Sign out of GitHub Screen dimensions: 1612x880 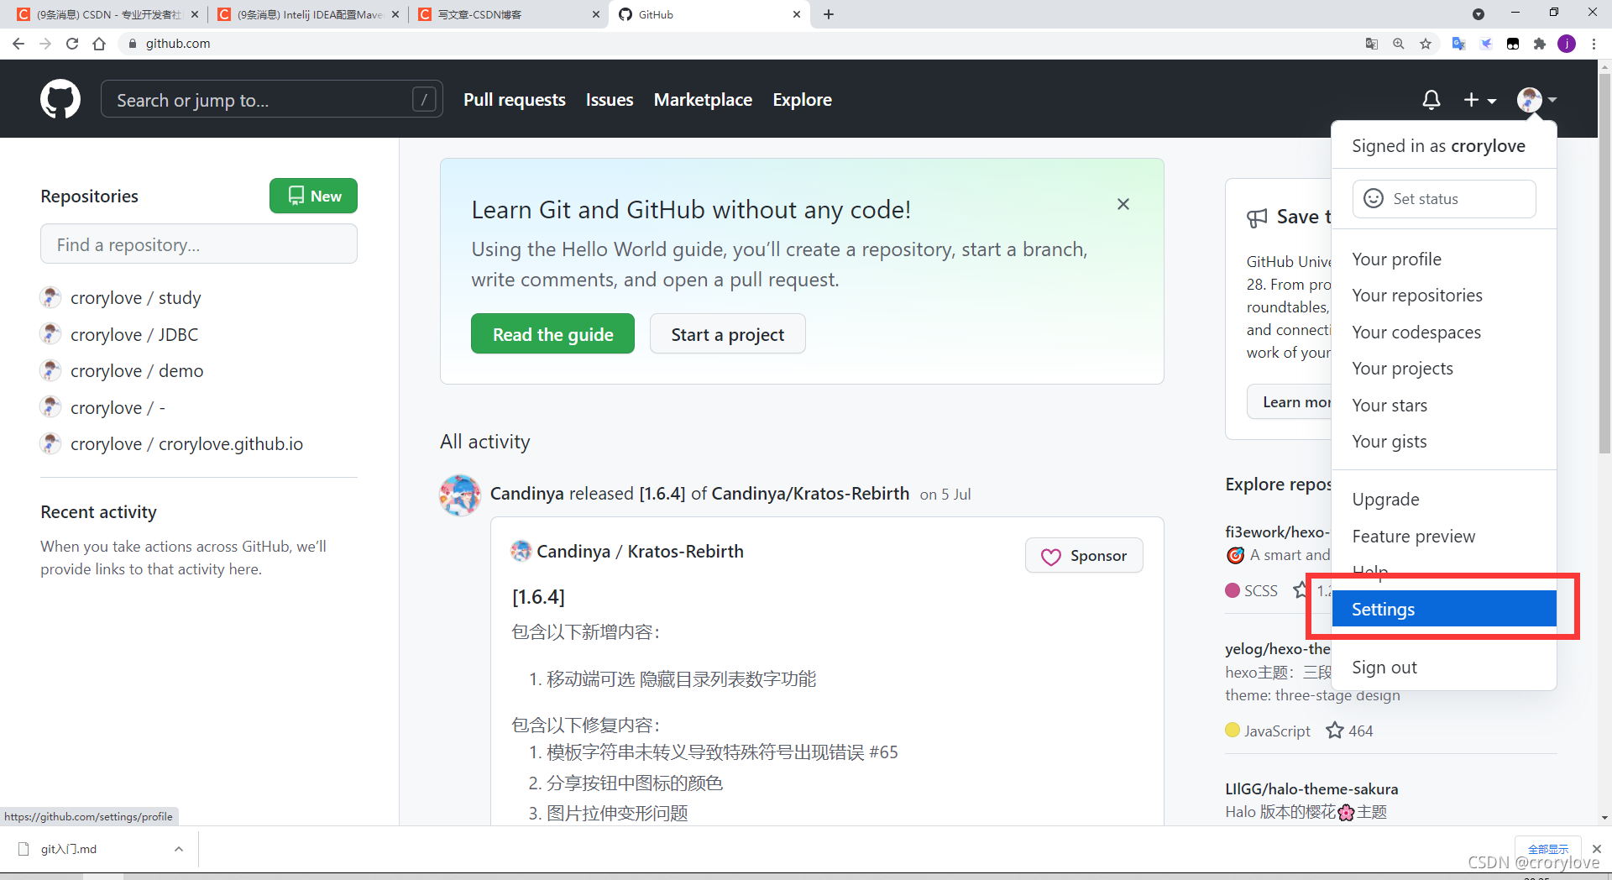[1444, 668]
